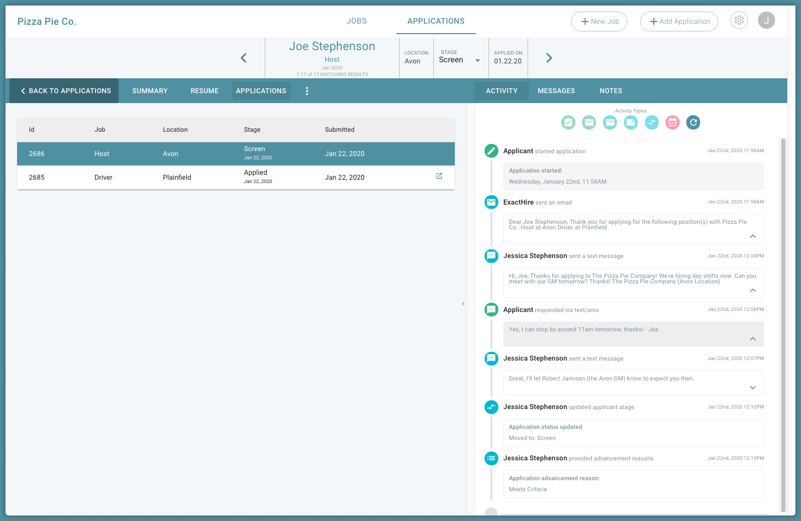Go to the next applicant with right arrow
Image resolution: width=801 pixels, height=521 pixels.
(549, 58)
